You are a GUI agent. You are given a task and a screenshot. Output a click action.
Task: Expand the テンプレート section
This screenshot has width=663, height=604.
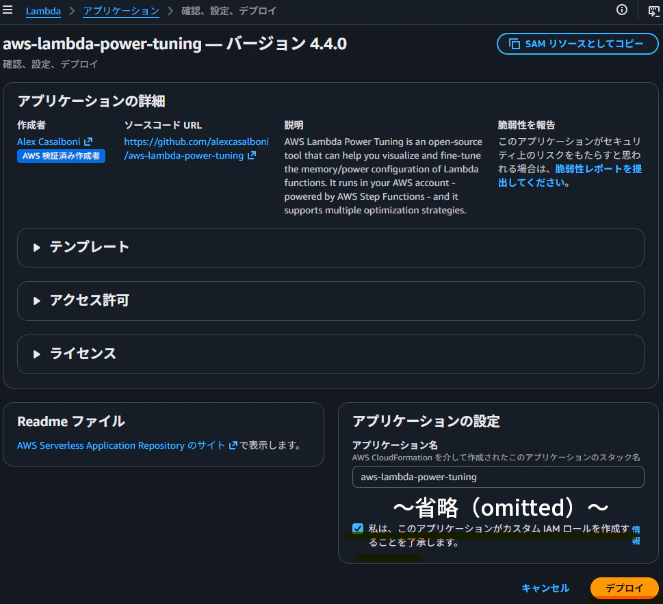click(x=330, y=247)
